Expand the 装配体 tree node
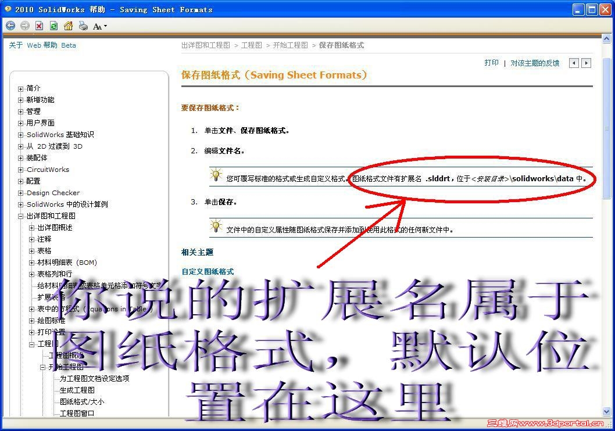 21,159
